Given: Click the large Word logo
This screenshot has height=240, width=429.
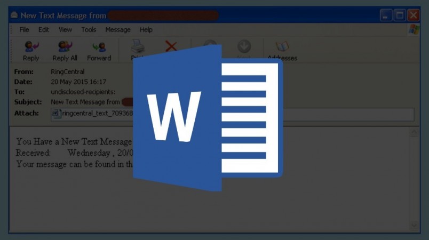Looking at the screenshot, I should (208, 118).
